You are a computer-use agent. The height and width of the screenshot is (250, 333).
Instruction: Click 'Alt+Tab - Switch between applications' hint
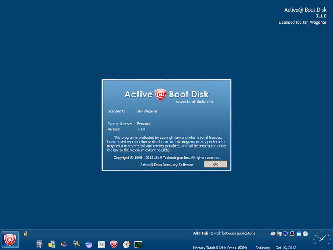[x=224, y=233]
